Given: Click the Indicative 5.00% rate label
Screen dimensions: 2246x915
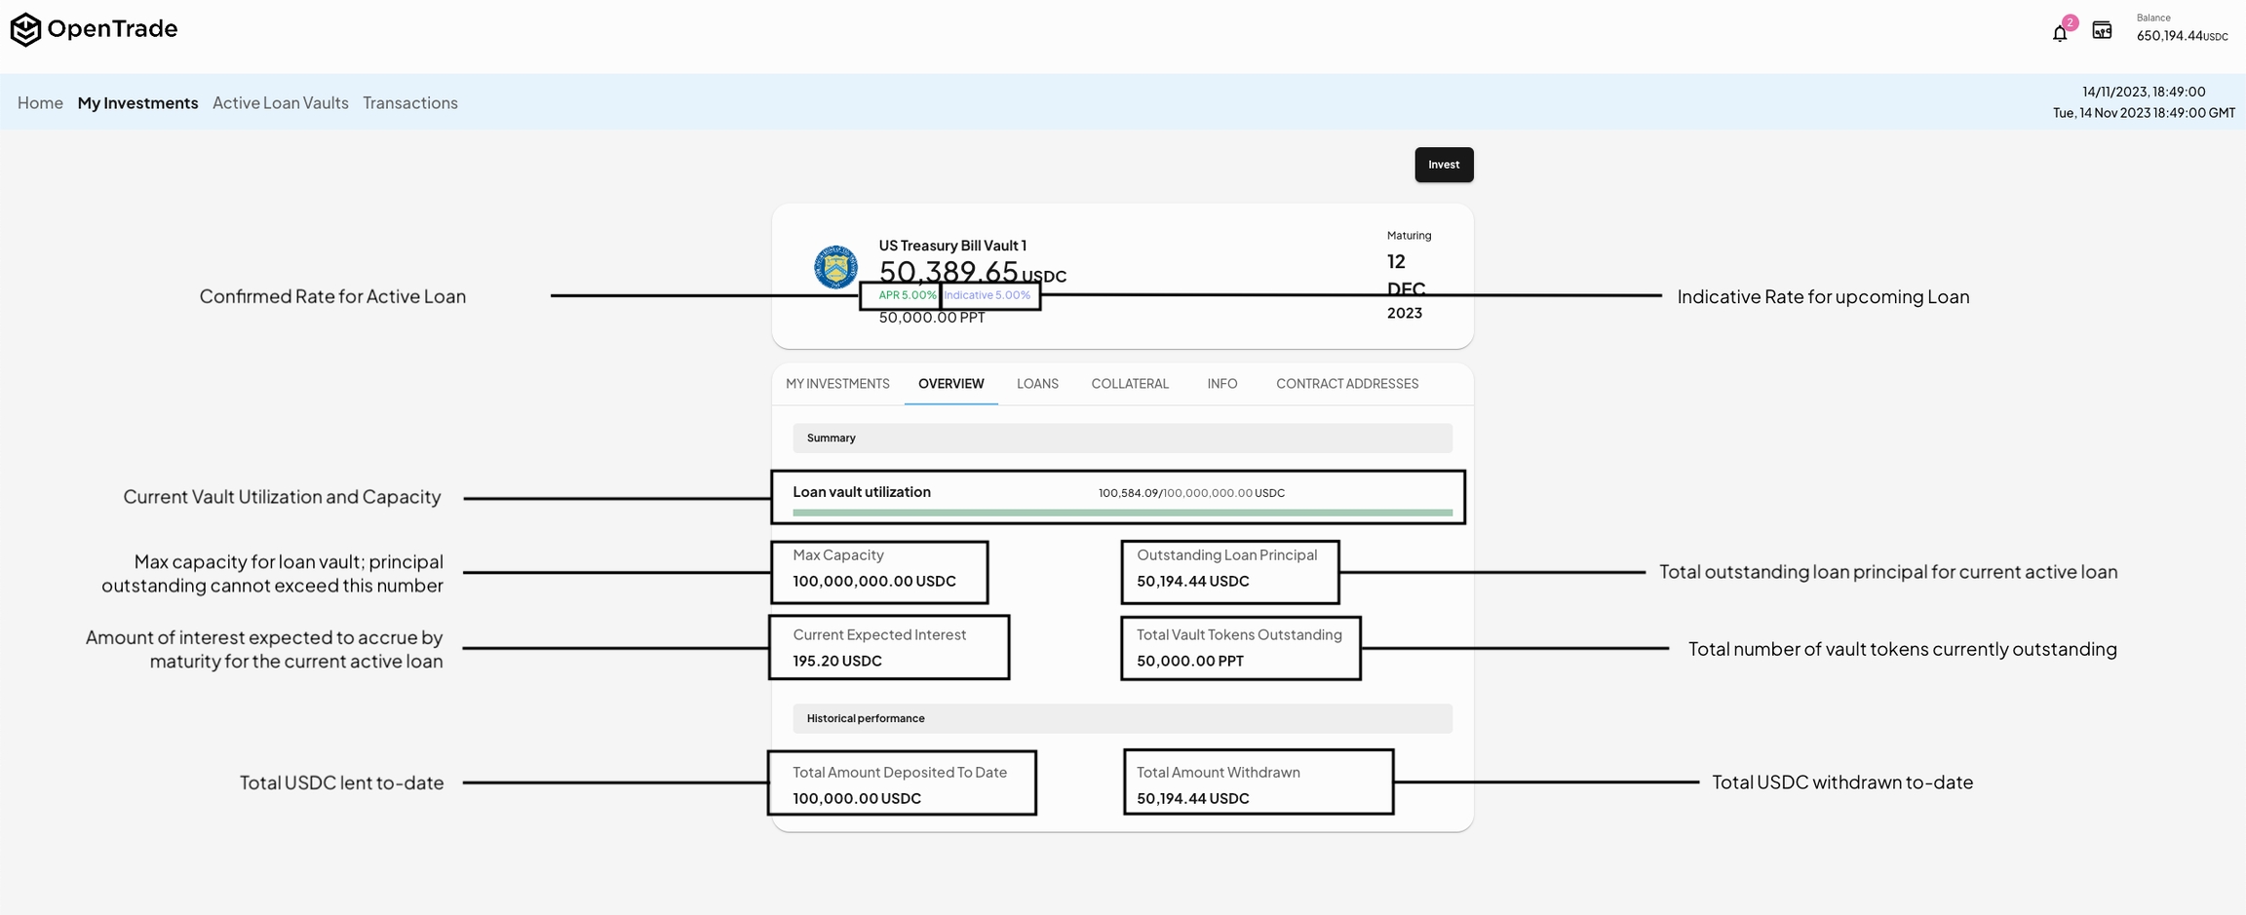Looking at the screenshot, I should [987, 295].
